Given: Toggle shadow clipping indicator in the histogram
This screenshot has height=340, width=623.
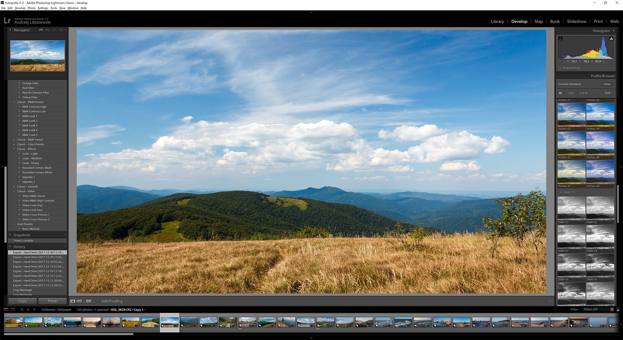Looking at the screenshot, I should pyautogui.click(x=560, y=39).
